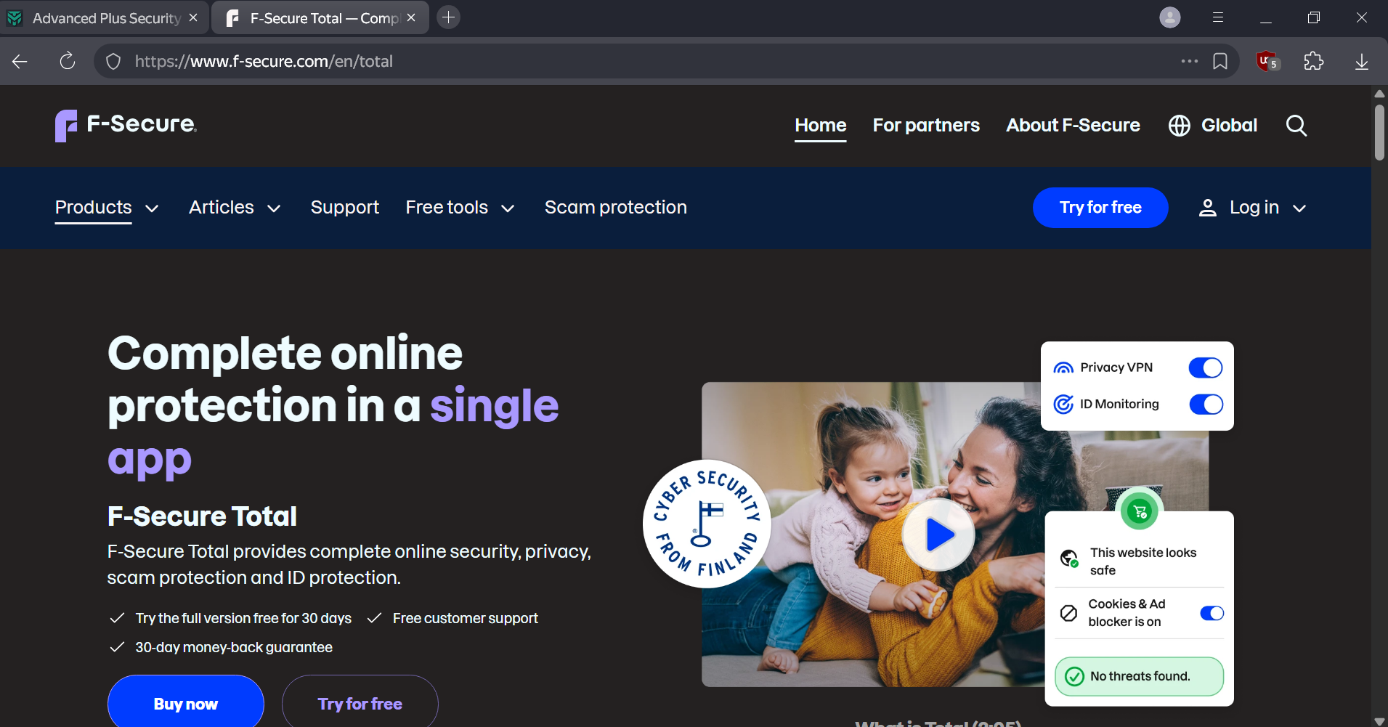
Task: Click the F-Secure logo
Action: pos(126,125)
